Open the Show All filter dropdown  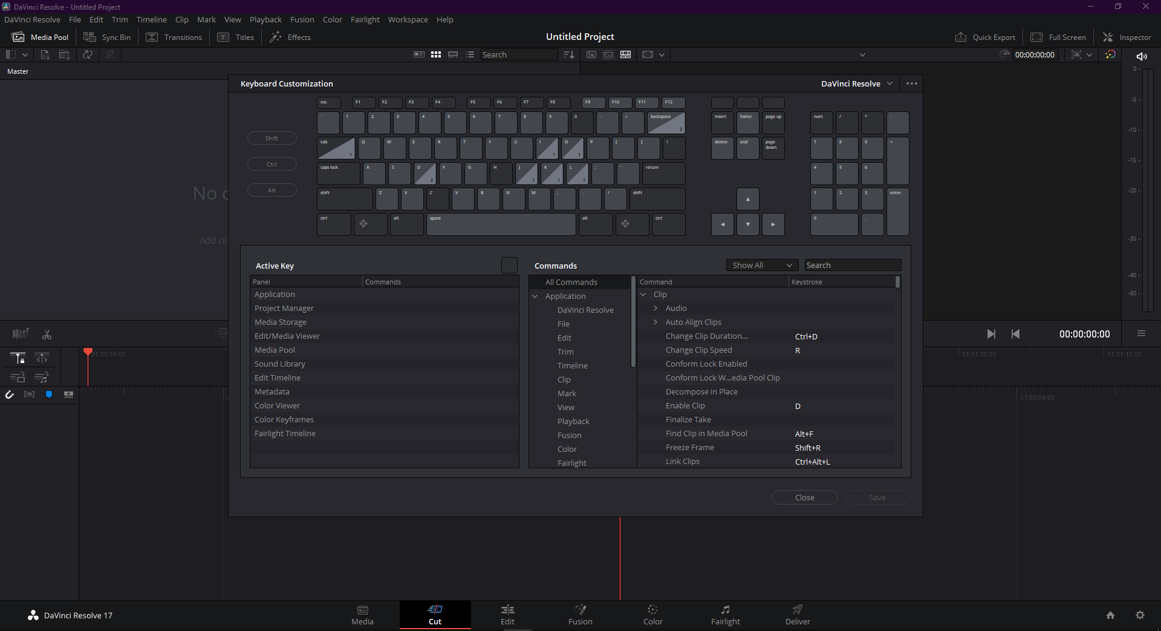click(762, 265)
